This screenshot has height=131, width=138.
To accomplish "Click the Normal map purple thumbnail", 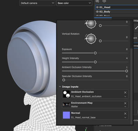I will 66,115.
